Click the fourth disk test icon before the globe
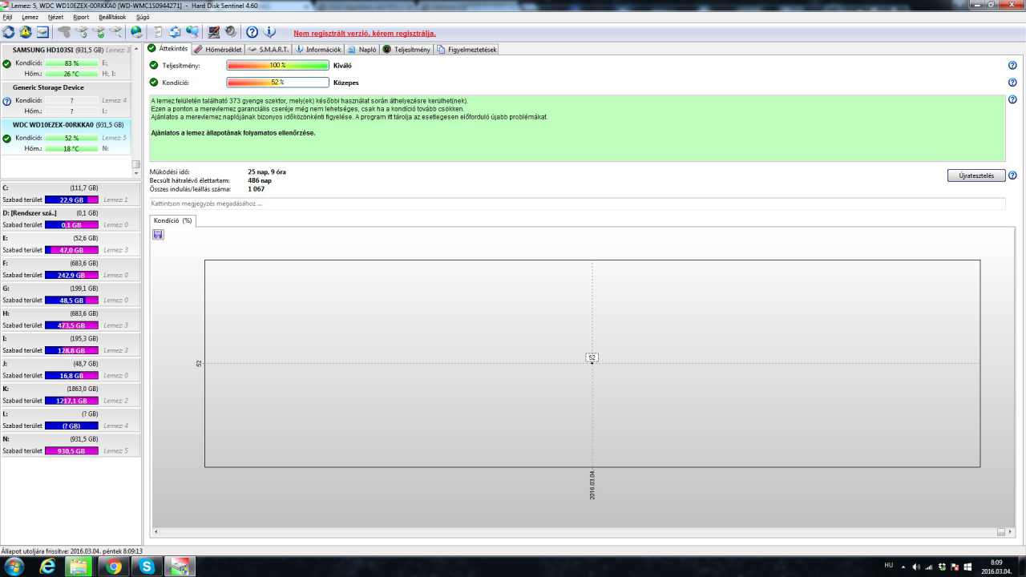The image size is (1026, 577). tap(116, 32)
